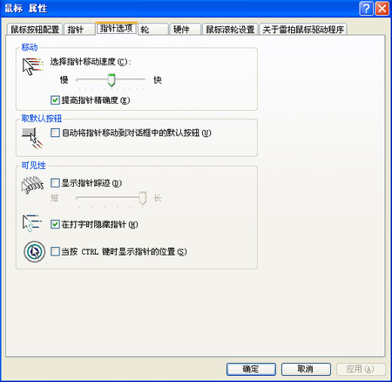Open the 鼠标滚轮设置 tab
Screen dimensions: 392x382
click(230, 30)
